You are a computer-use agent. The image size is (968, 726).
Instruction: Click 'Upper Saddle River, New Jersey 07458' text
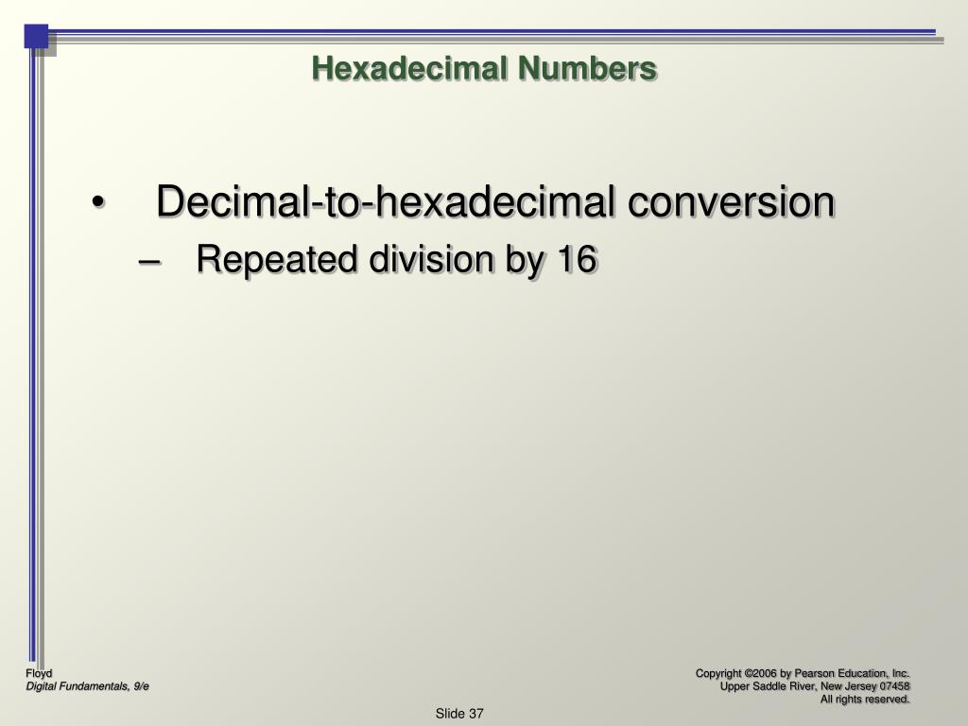point(815,686)
